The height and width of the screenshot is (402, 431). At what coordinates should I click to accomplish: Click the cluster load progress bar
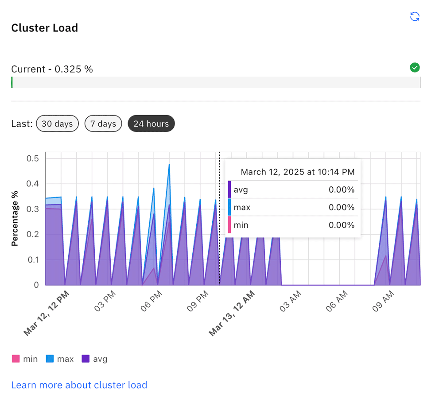coord(216,82)
